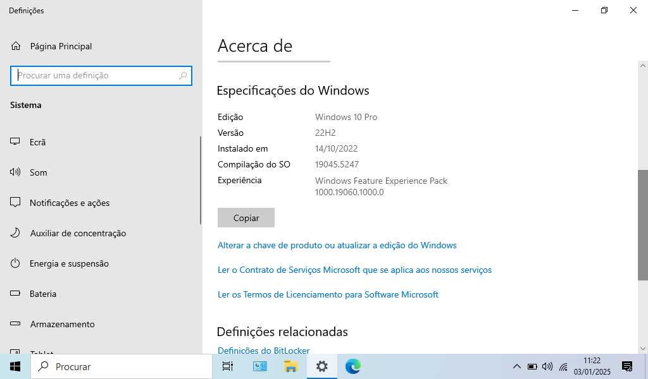
Task: Select Notificações e ações
Action: 101,203
